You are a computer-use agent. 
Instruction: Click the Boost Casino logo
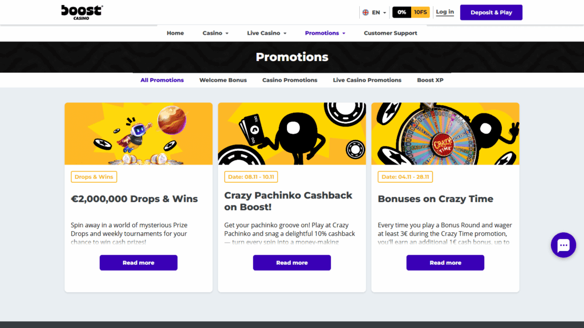[x=82, y=13]
